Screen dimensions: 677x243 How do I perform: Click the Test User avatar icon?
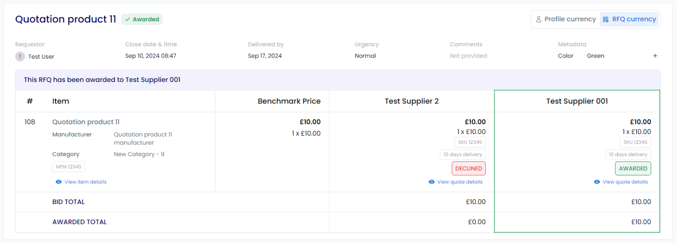point(20,57)
